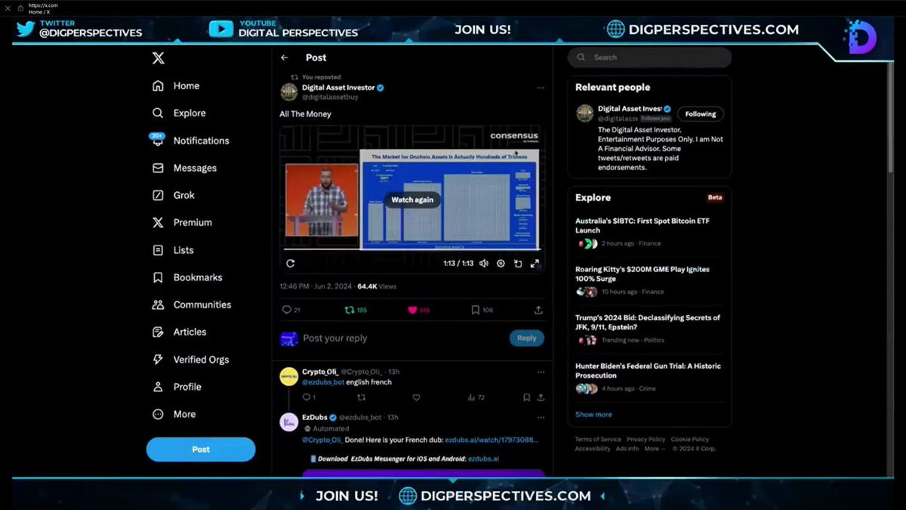Open Premium in the sidebar
The image size is (906, 510).
pyautogui.click(x=182, y=222)
